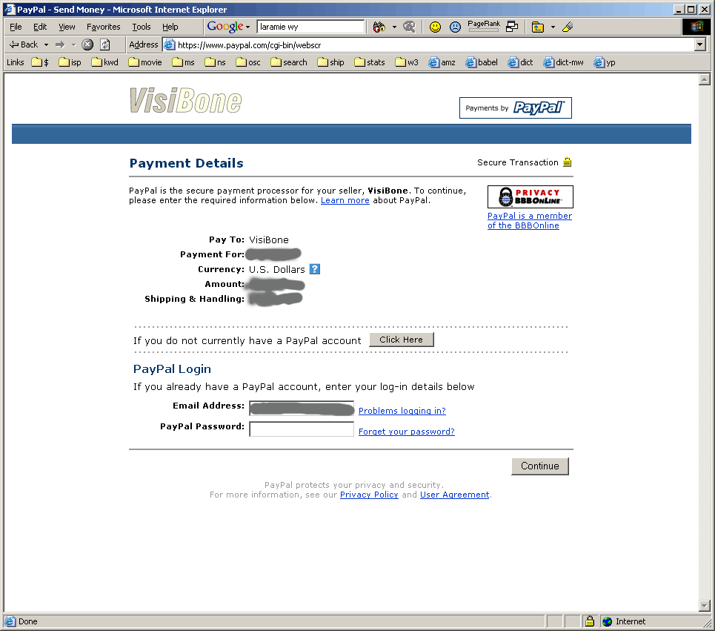
Task: Click the Back arrow button
Action: coord(23,44)
